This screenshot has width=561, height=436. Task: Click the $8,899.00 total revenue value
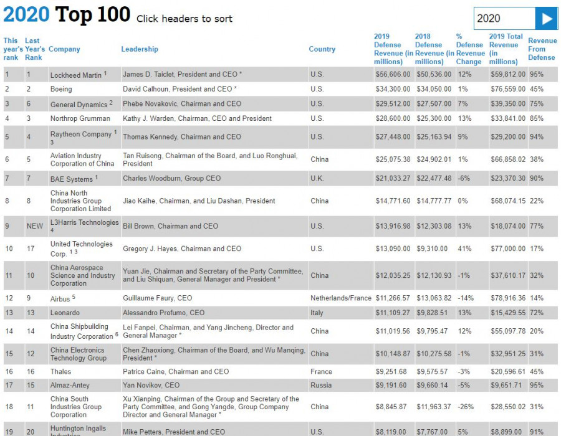pyautogui.click(x=506, y=432)
